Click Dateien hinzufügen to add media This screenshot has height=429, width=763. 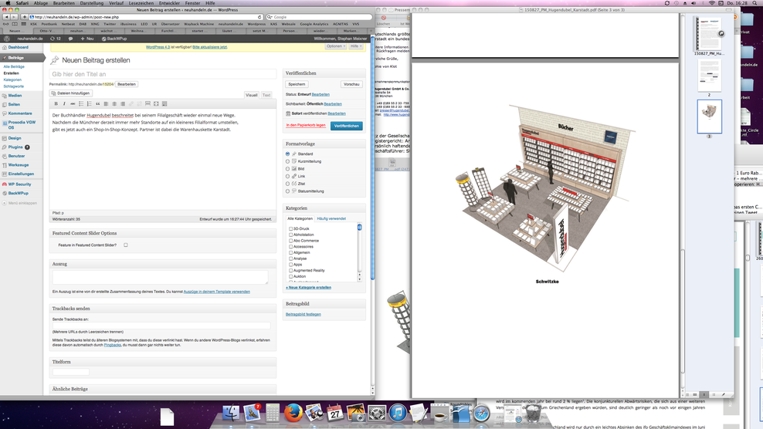pos(71,93)
